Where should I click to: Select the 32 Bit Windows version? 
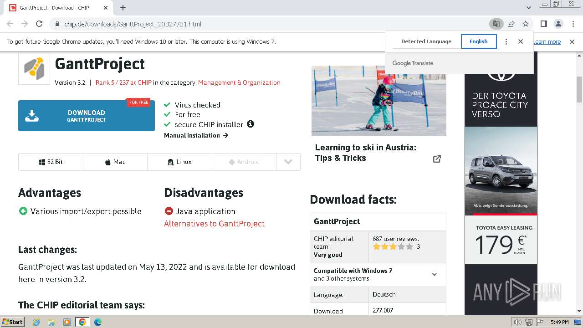(51, 162)
